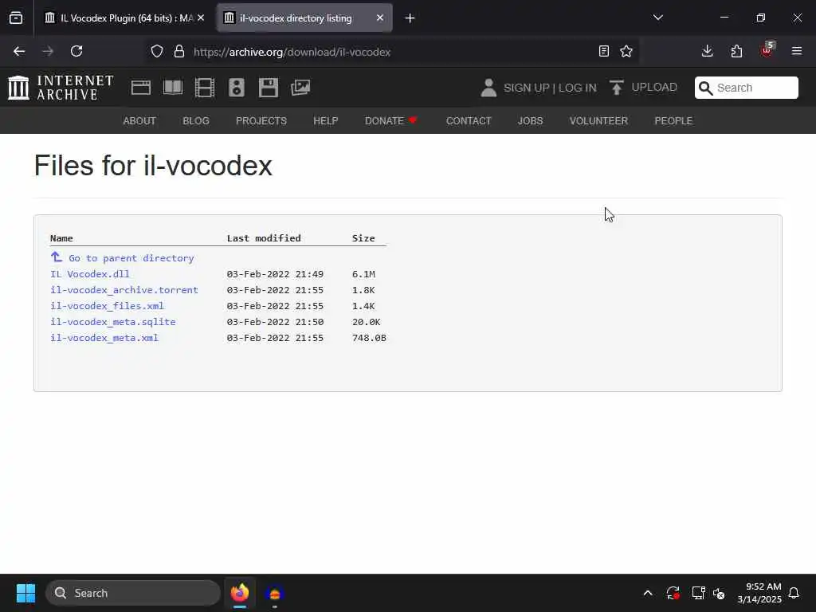Screen dimensions: 816x612
Task: Bookmark this page with star
Action: (626, 51)
